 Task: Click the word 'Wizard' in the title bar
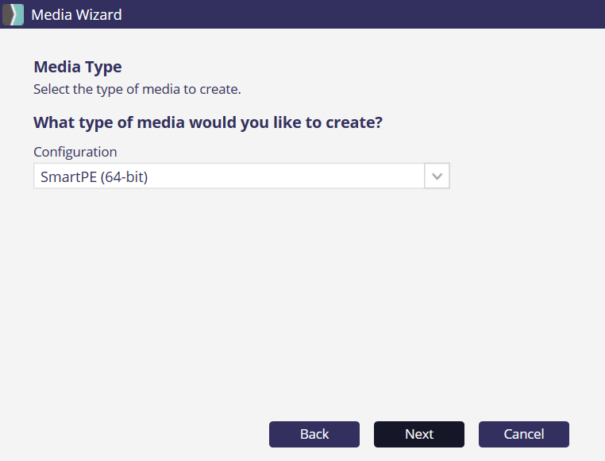98,14
